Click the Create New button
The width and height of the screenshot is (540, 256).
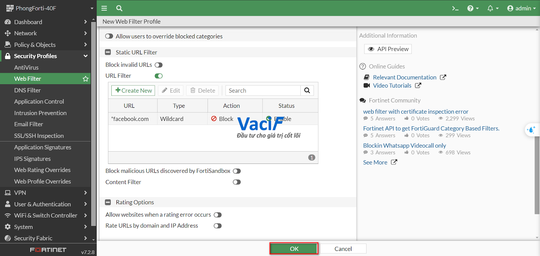coord(133,90)
